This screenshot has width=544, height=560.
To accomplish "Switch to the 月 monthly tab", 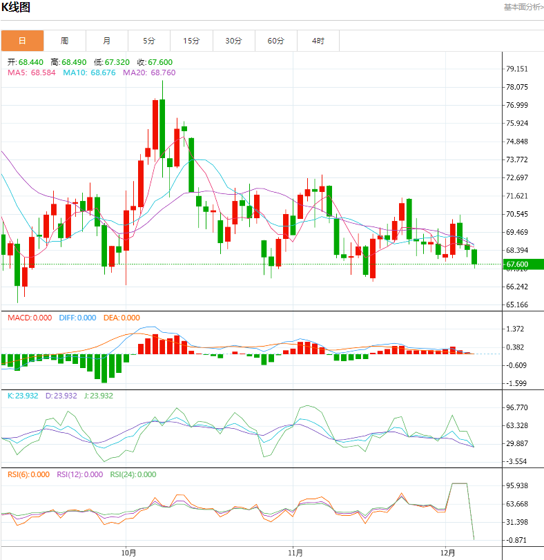I will click(x=106, y=41).
